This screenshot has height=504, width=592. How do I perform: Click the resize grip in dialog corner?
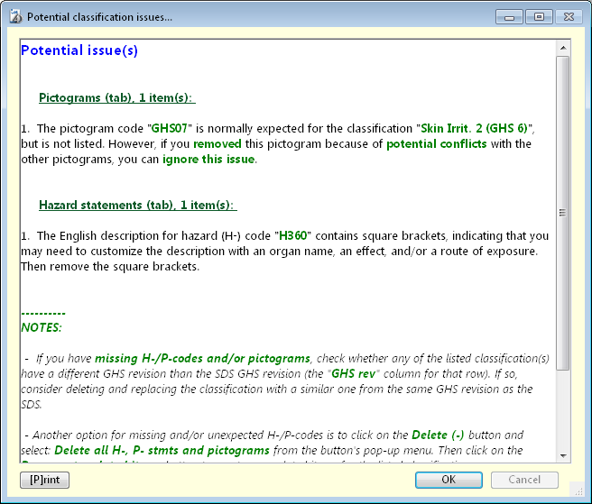(579, 491)
